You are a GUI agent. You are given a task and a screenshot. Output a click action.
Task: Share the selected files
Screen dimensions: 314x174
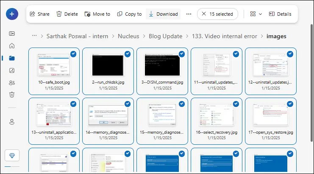(39, 14)
